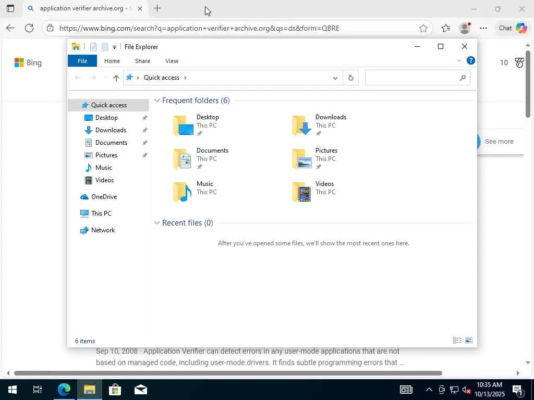Open the breadcrumb chevron after Quick access
This screenshot has height=400, width=534.
[185, 78]
